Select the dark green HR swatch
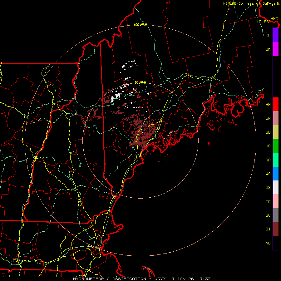The image size is (281, 281). [x=276, y=146]
